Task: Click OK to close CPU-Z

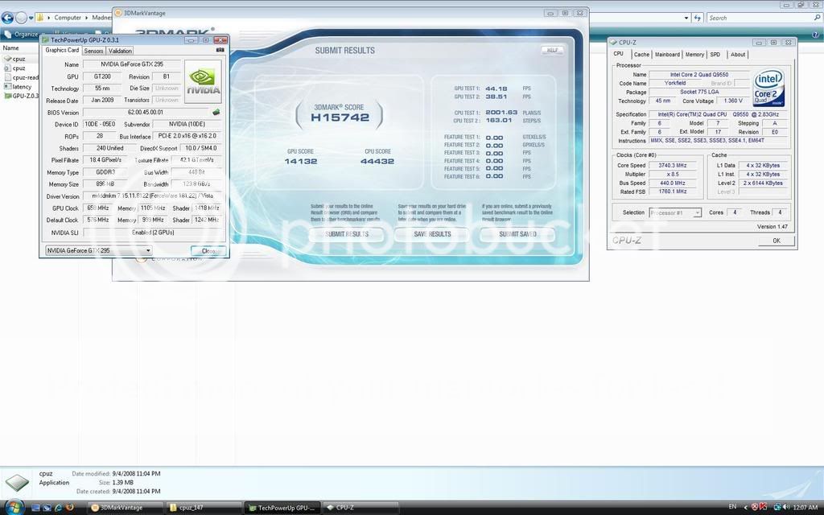Action: [x=775, y=240]
